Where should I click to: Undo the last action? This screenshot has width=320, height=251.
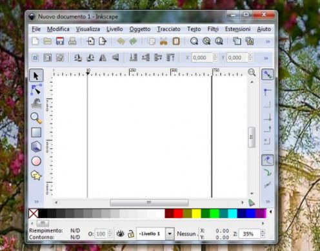[x=121, y=41]
